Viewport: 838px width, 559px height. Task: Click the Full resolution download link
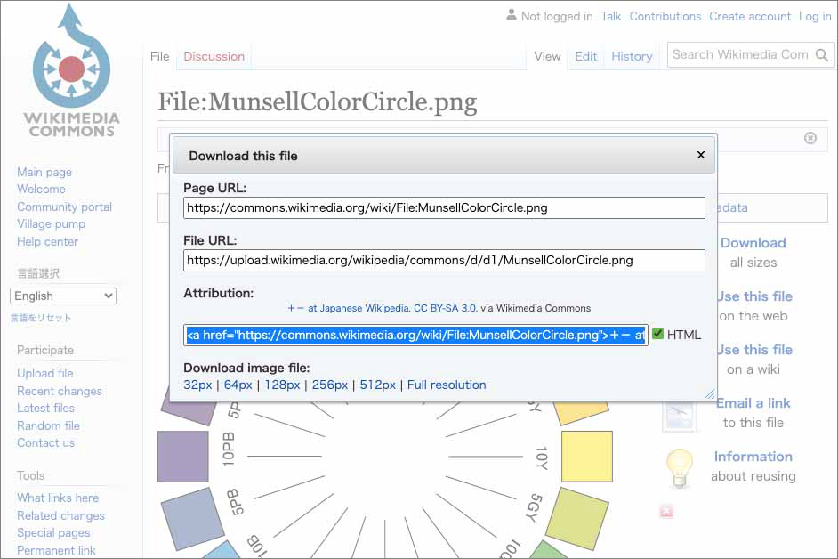point(447,385)
